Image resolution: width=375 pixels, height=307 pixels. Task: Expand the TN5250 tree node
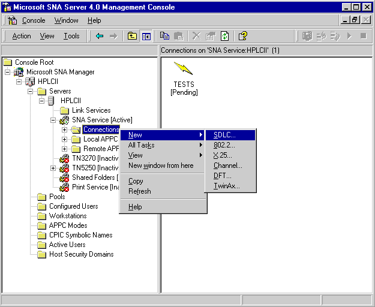coord(53,168)
